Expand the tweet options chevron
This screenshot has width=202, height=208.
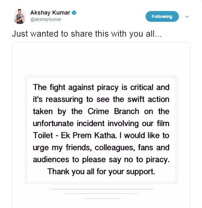[x=187, y=16]
